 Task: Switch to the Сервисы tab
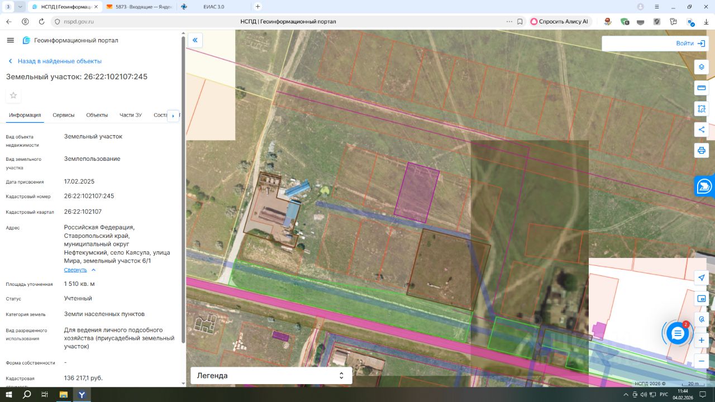[64, 115]
